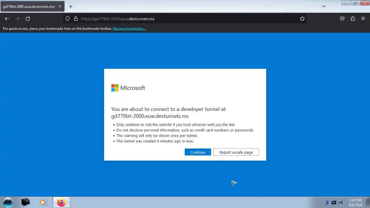Reload the page with the refresh icon
The height and width of the screenshot is (208, 370).
point(28,19)
